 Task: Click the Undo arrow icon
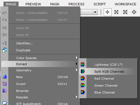(x=5, y=13)
